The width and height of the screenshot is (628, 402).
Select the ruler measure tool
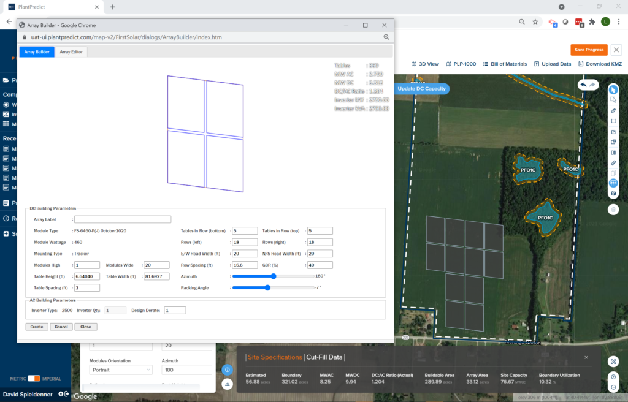click(x=613, y=163)
